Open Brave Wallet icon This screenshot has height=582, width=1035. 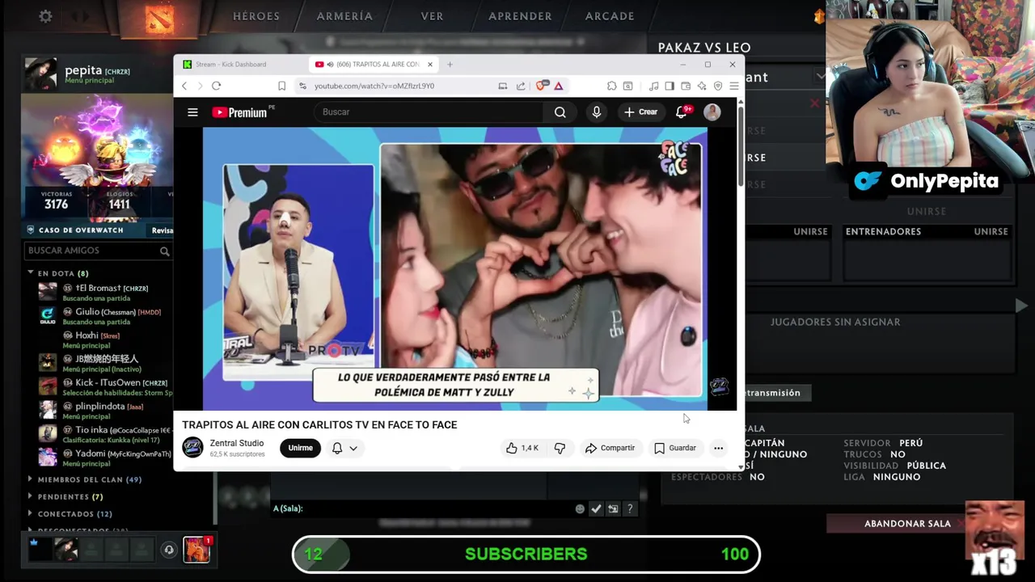(x=686, y=86)
